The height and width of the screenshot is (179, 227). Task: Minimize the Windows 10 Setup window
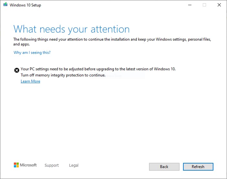tap(190, 5)
